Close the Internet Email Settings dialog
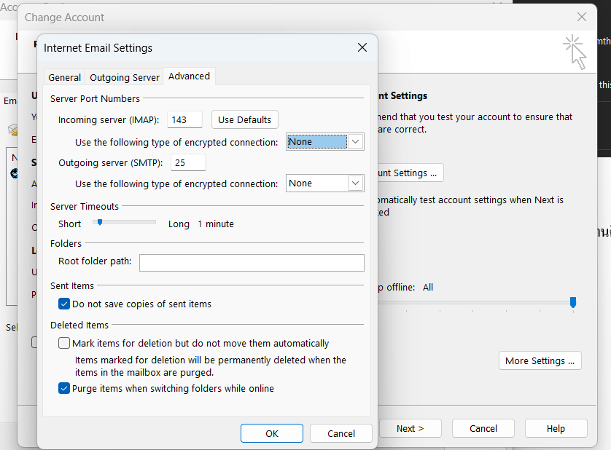This screenshot has width=611, height=450. tap(362, 47)
